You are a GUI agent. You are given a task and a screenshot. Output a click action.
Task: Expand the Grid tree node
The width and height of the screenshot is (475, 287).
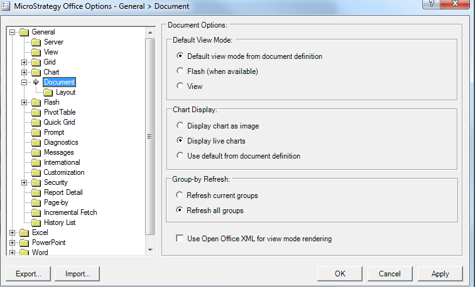pos(25,62)
